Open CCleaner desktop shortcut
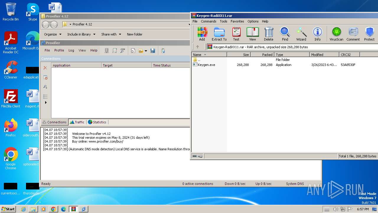 click(11, 70)
